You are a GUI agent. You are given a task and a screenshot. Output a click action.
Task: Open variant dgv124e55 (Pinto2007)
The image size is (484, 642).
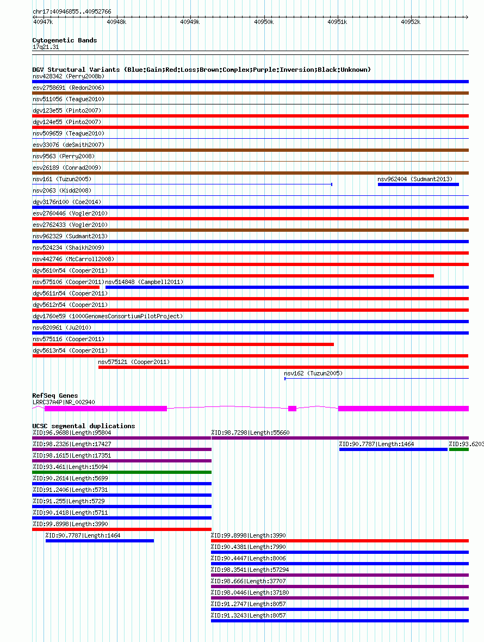(x=67, y=122)
